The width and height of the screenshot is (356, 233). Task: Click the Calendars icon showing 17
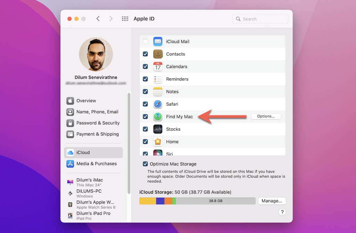[157, 66]
